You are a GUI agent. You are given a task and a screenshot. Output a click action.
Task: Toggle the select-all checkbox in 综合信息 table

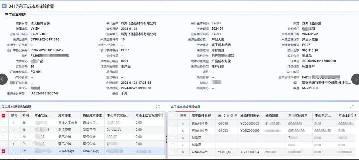coord(3,115)
